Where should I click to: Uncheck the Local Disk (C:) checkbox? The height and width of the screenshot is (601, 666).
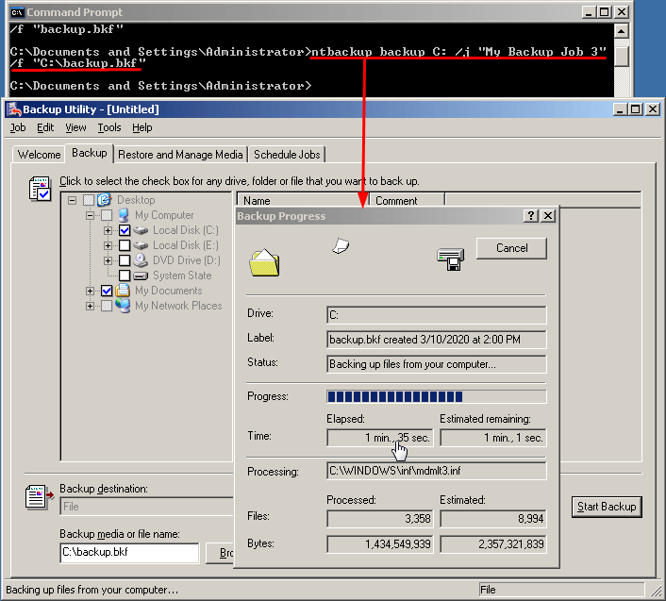pyautogui.click(x=125, y=230)
